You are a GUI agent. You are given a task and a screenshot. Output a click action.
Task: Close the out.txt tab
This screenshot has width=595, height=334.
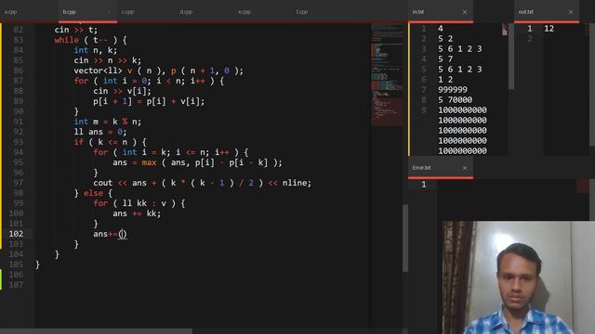(571, 12)
